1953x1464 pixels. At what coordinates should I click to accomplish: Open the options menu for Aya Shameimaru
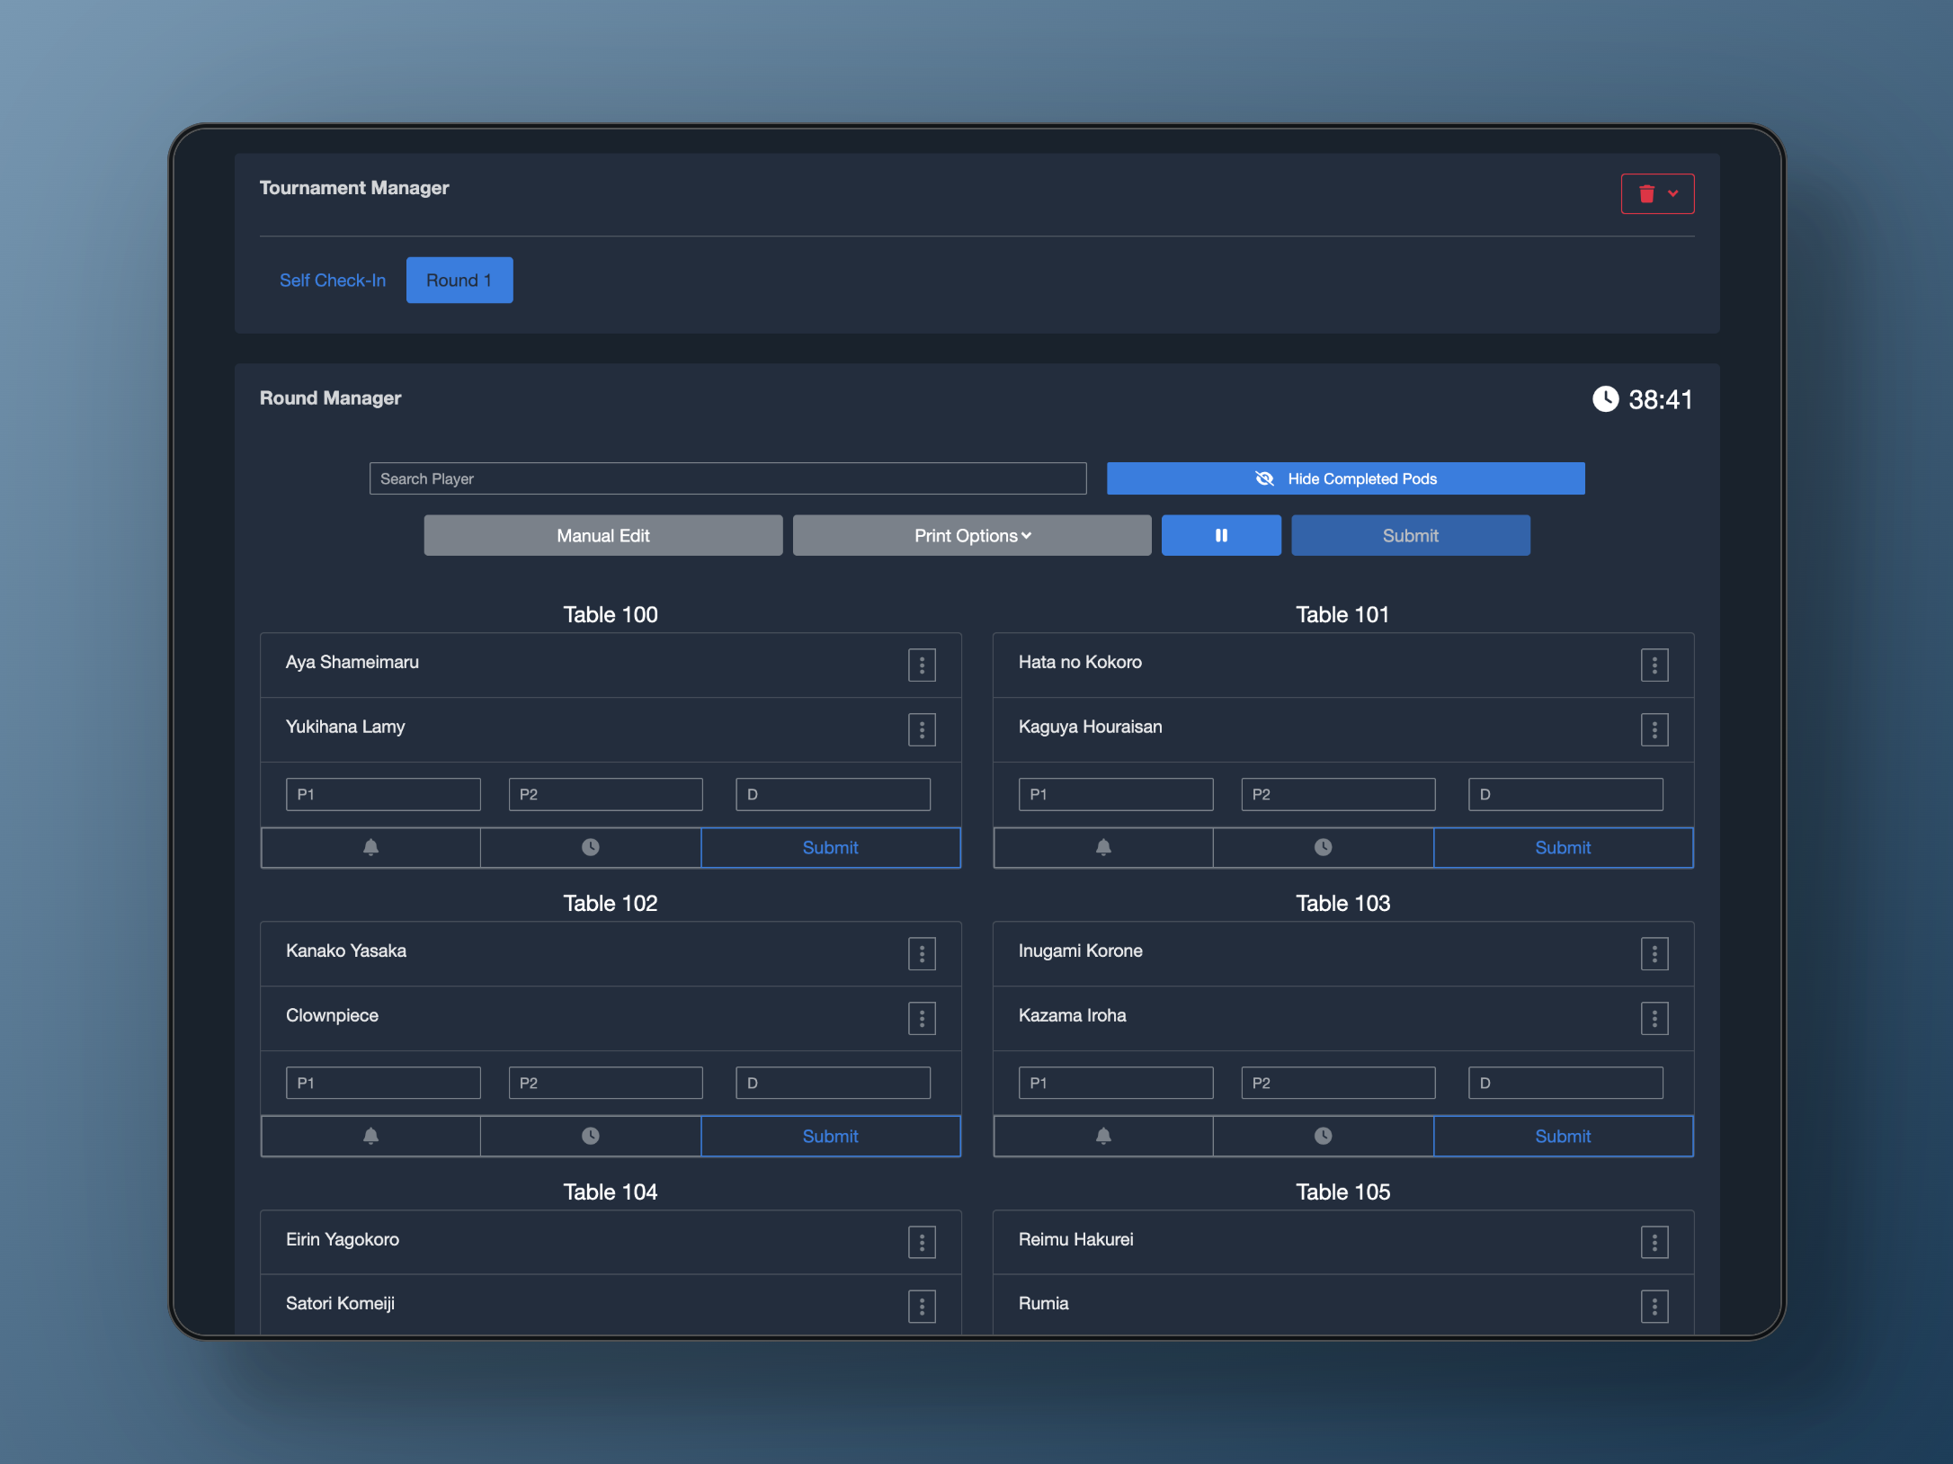pos(922,665)
